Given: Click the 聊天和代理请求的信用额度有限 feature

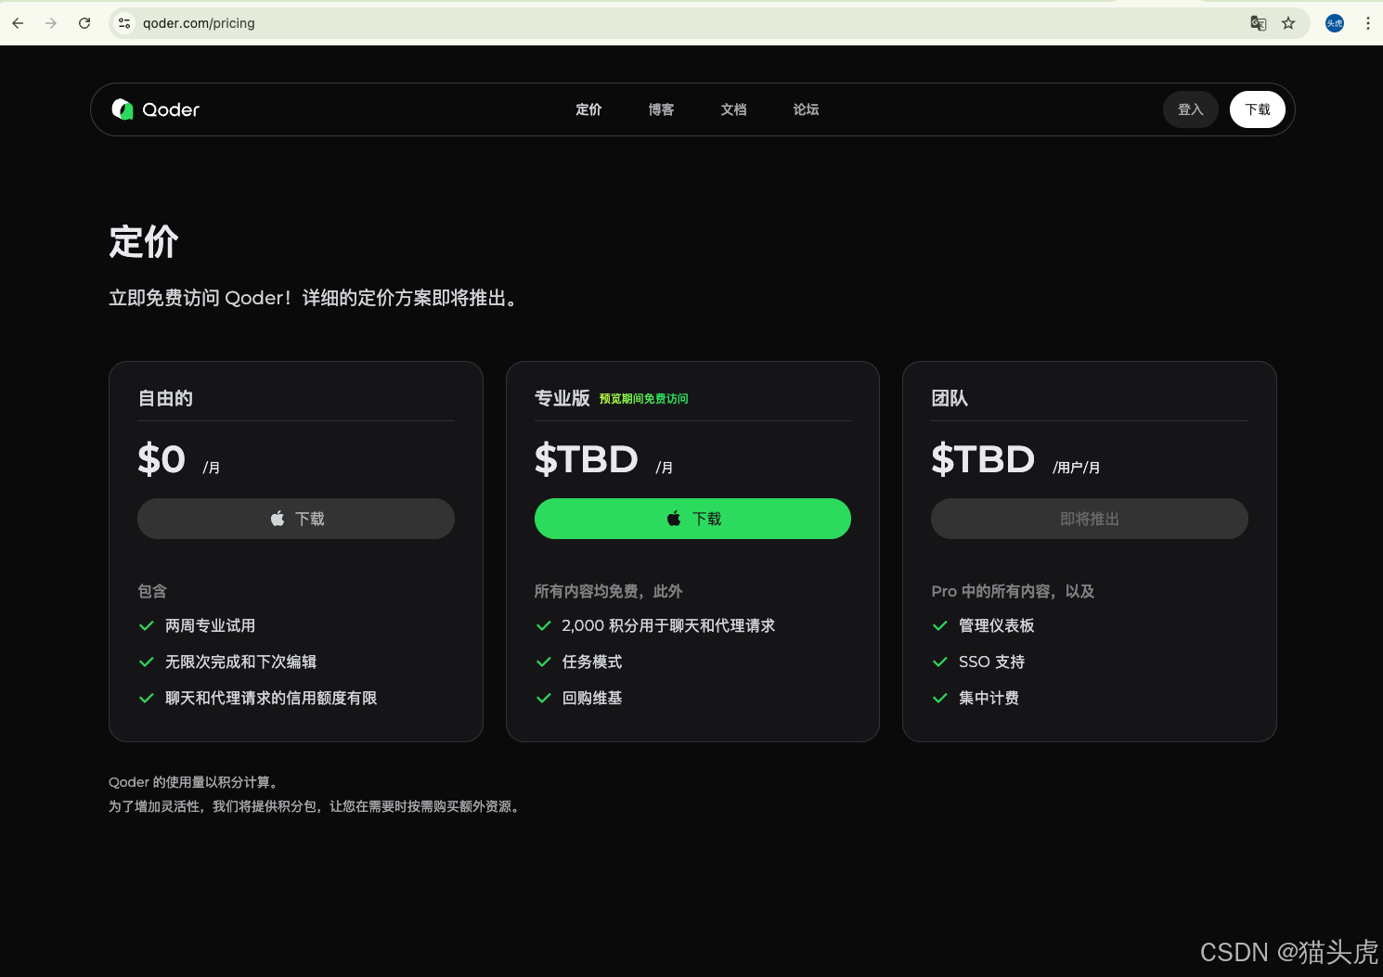Looking at the screenshot, I should [271, 698].
